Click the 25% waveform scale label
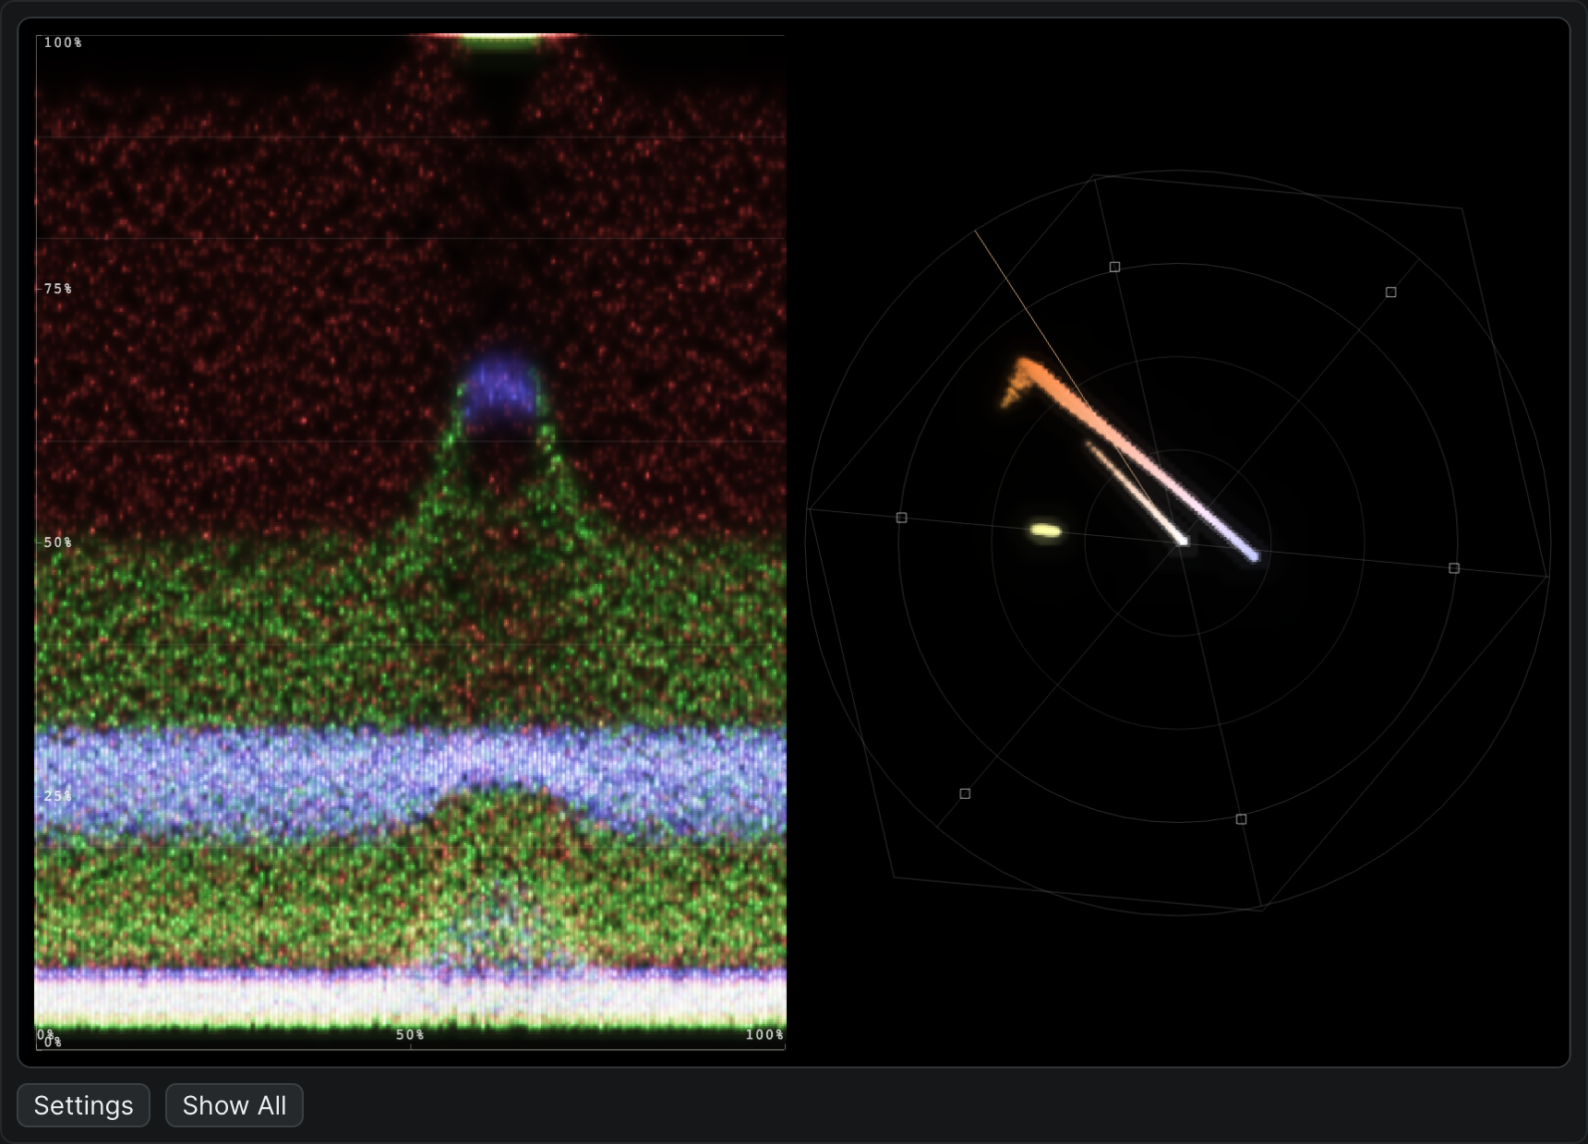 [58, 795]
